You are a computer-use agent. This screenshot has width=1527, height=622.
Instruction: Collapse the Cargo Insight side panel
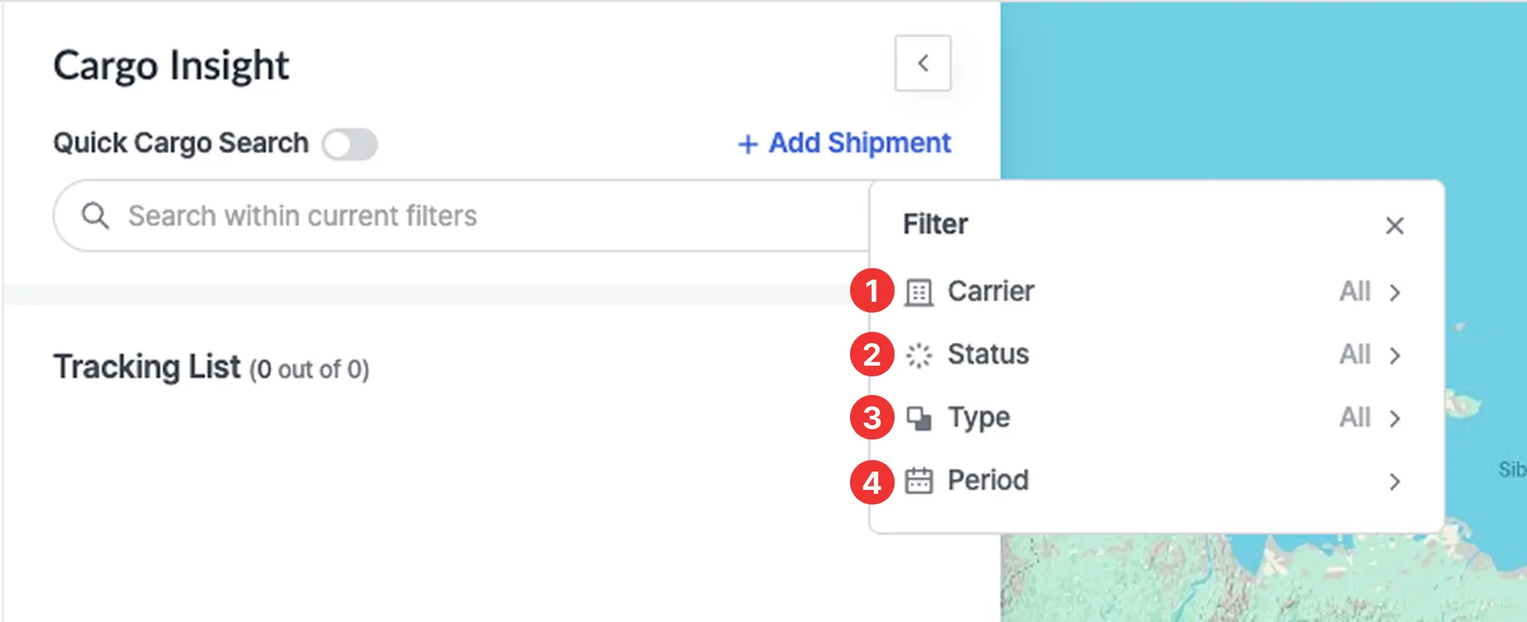click(x=922, y=63)
